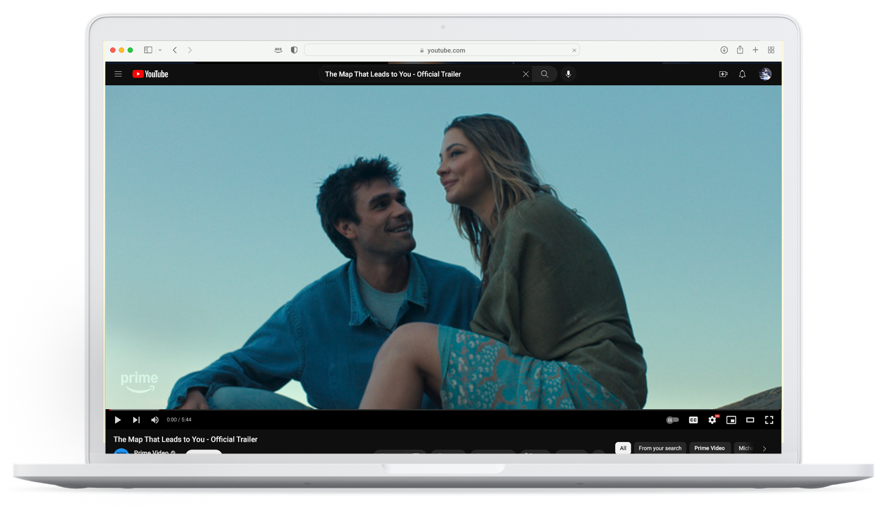Click the YouTube search magnifier button
This screenshot has width=887, height=508.
(545, 74)
